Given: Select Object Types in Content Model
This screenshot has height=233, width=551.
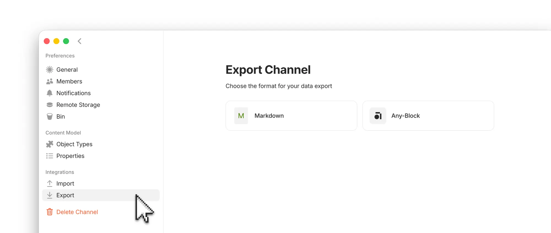Looking at the screenshot, I should pos(101,144).
